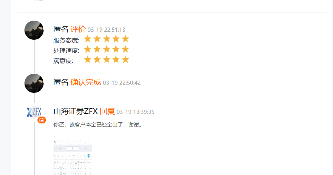Image resolution: width=333 pixels, height=175 pixels.
Task: Click the first star of 满意度
Action: pos(88,60)
